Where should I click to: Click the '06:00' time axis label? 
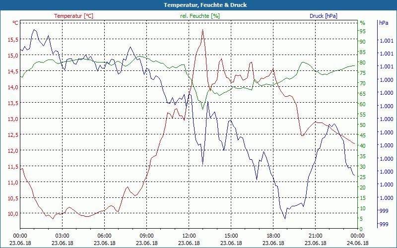click(x=104, y=236)
